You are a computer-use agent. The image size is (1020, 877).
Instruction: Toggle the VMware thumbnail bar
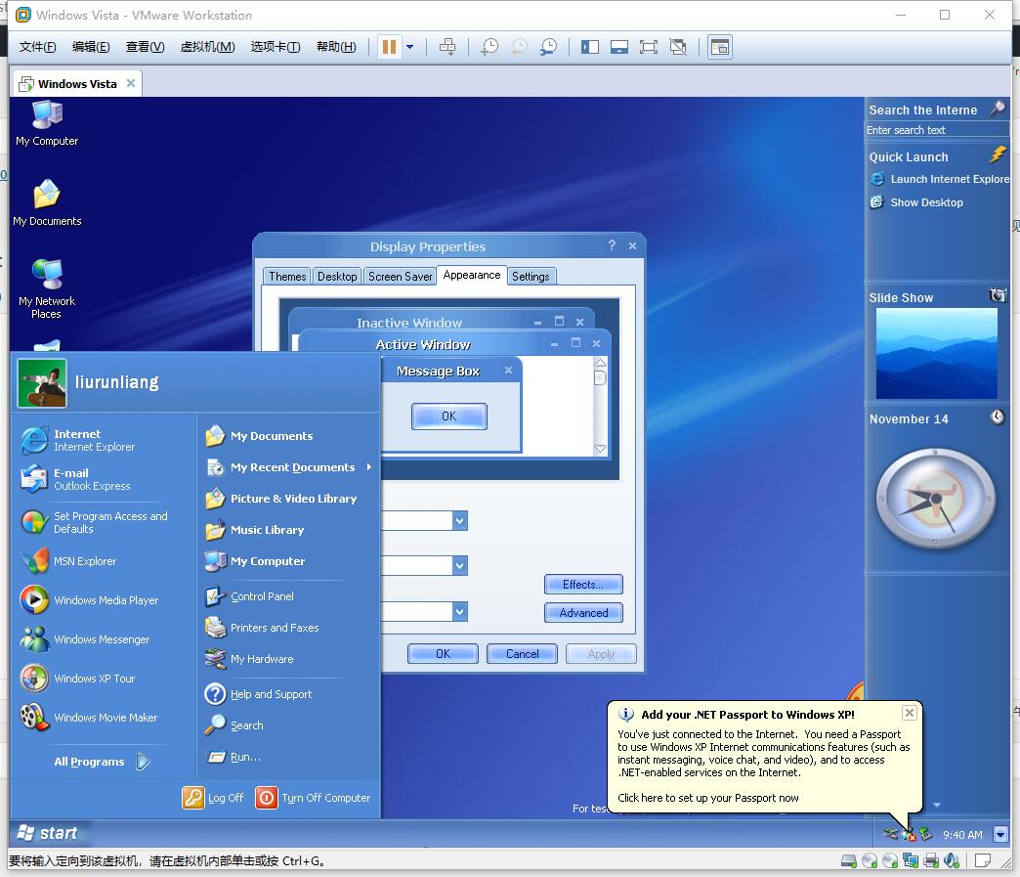pyautogui.click(x=619, y=47)
